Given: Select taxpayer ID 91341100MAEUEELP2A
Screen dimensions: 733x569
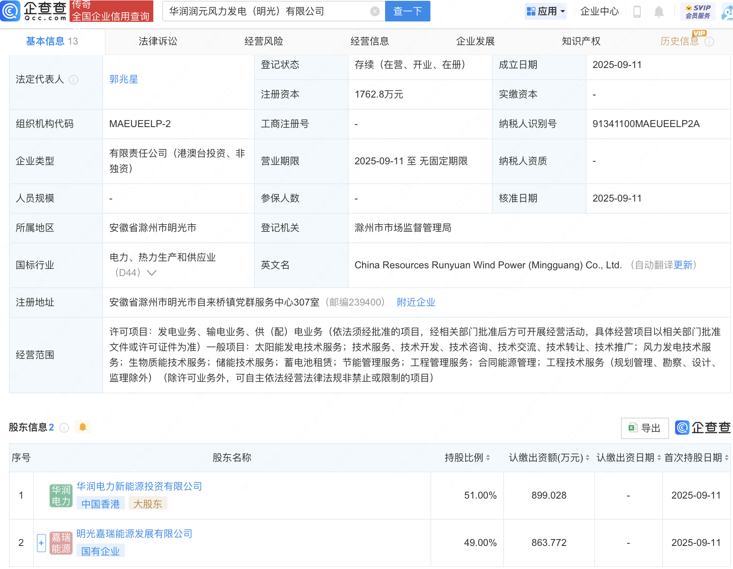Looking at the screenshot, I should pos(646,124).
